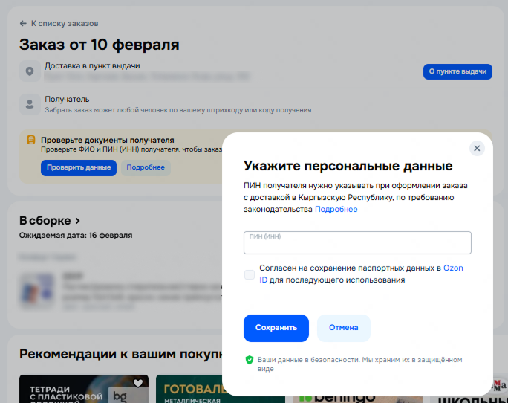Click the orange document warning icon
The height and width of the screenshot is (403, 508).
tap(30, 140)
